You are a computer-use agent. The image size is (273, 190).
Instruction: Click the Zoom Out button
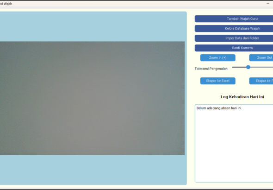coord(261,58)
